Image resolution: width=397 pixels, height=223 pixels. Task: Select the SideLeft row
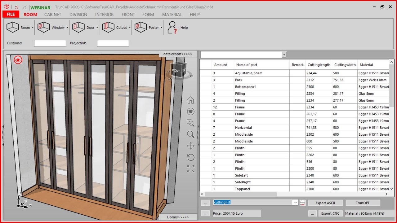coord(294,175)
